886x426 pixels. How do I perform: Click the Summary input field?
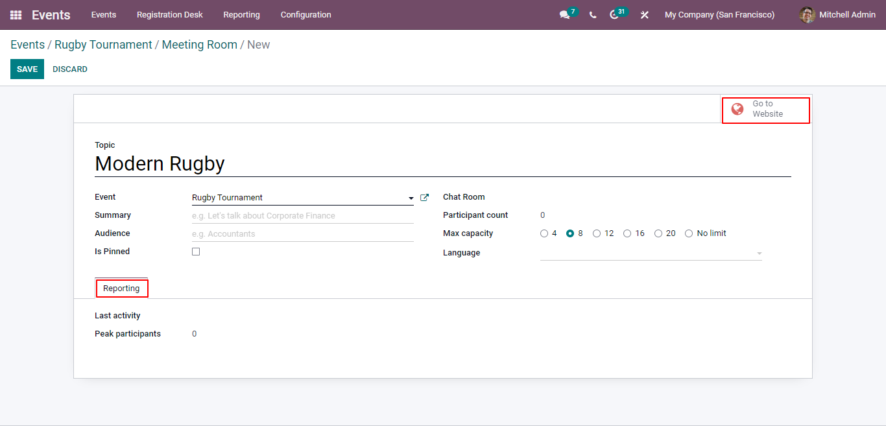[303, 216]
